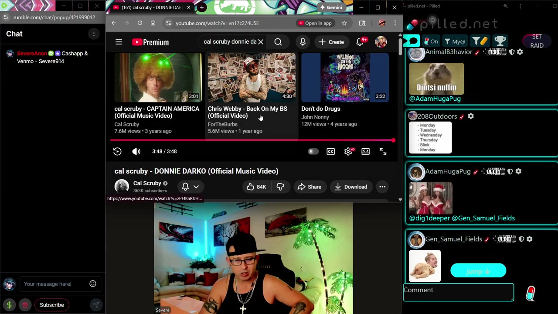The height and width of the screenshot is (314, 558).
Task: Click the Rumble chat message field
Action: coord(54,284)
